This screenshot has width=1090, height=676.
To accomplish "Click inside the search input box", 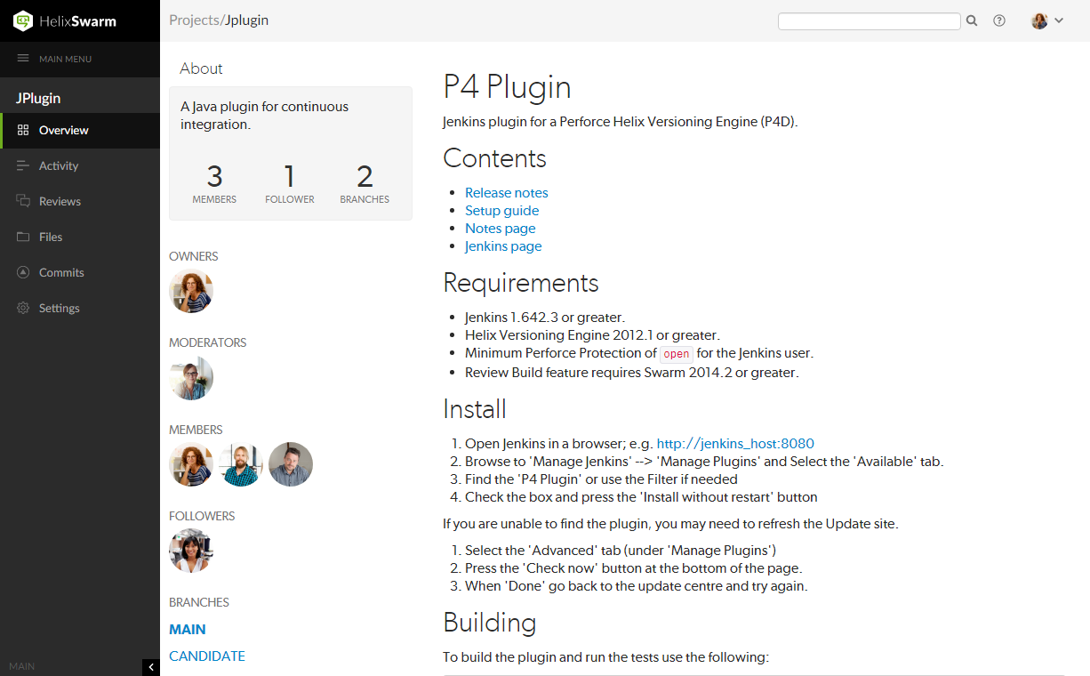I will point(869,20).
